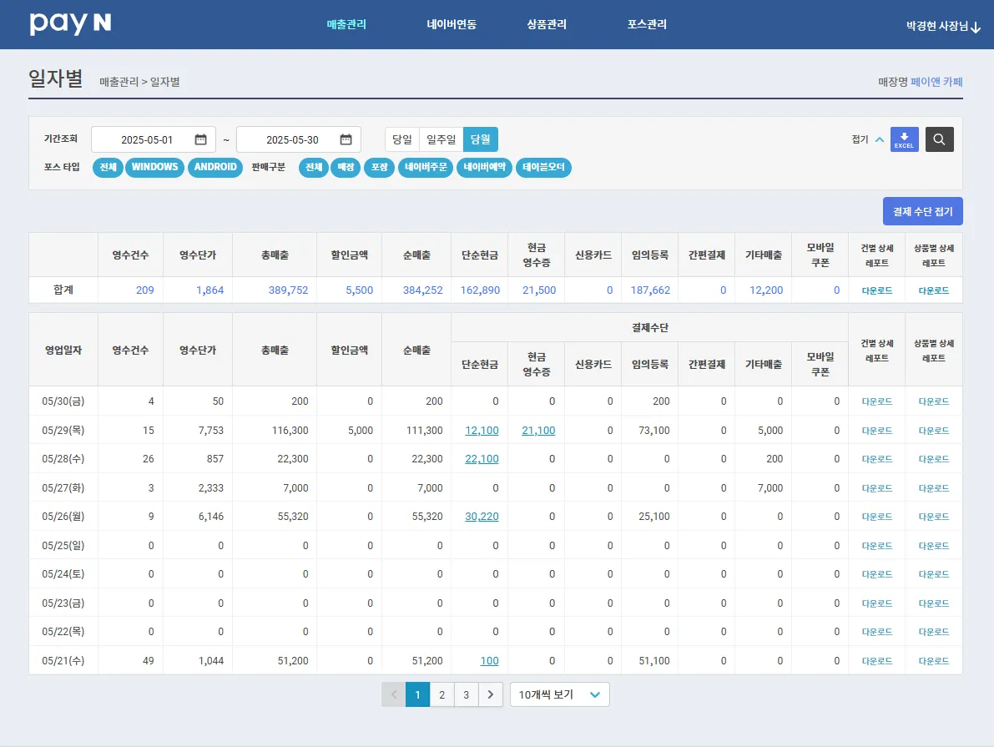Click the arrow beside 박경현 사장님
Viewport: 994px width, 747px height.
pos(976,27)
